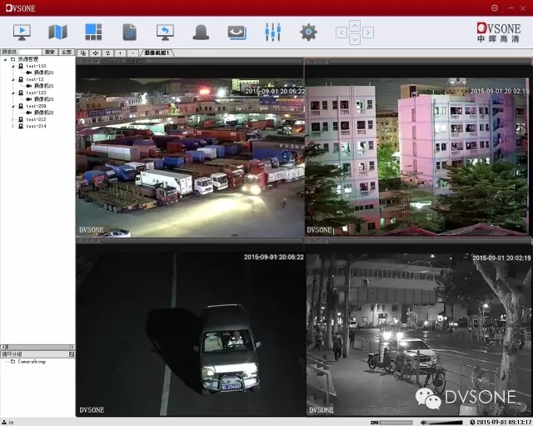Click the PTZ up arrow button

(355, 25)
